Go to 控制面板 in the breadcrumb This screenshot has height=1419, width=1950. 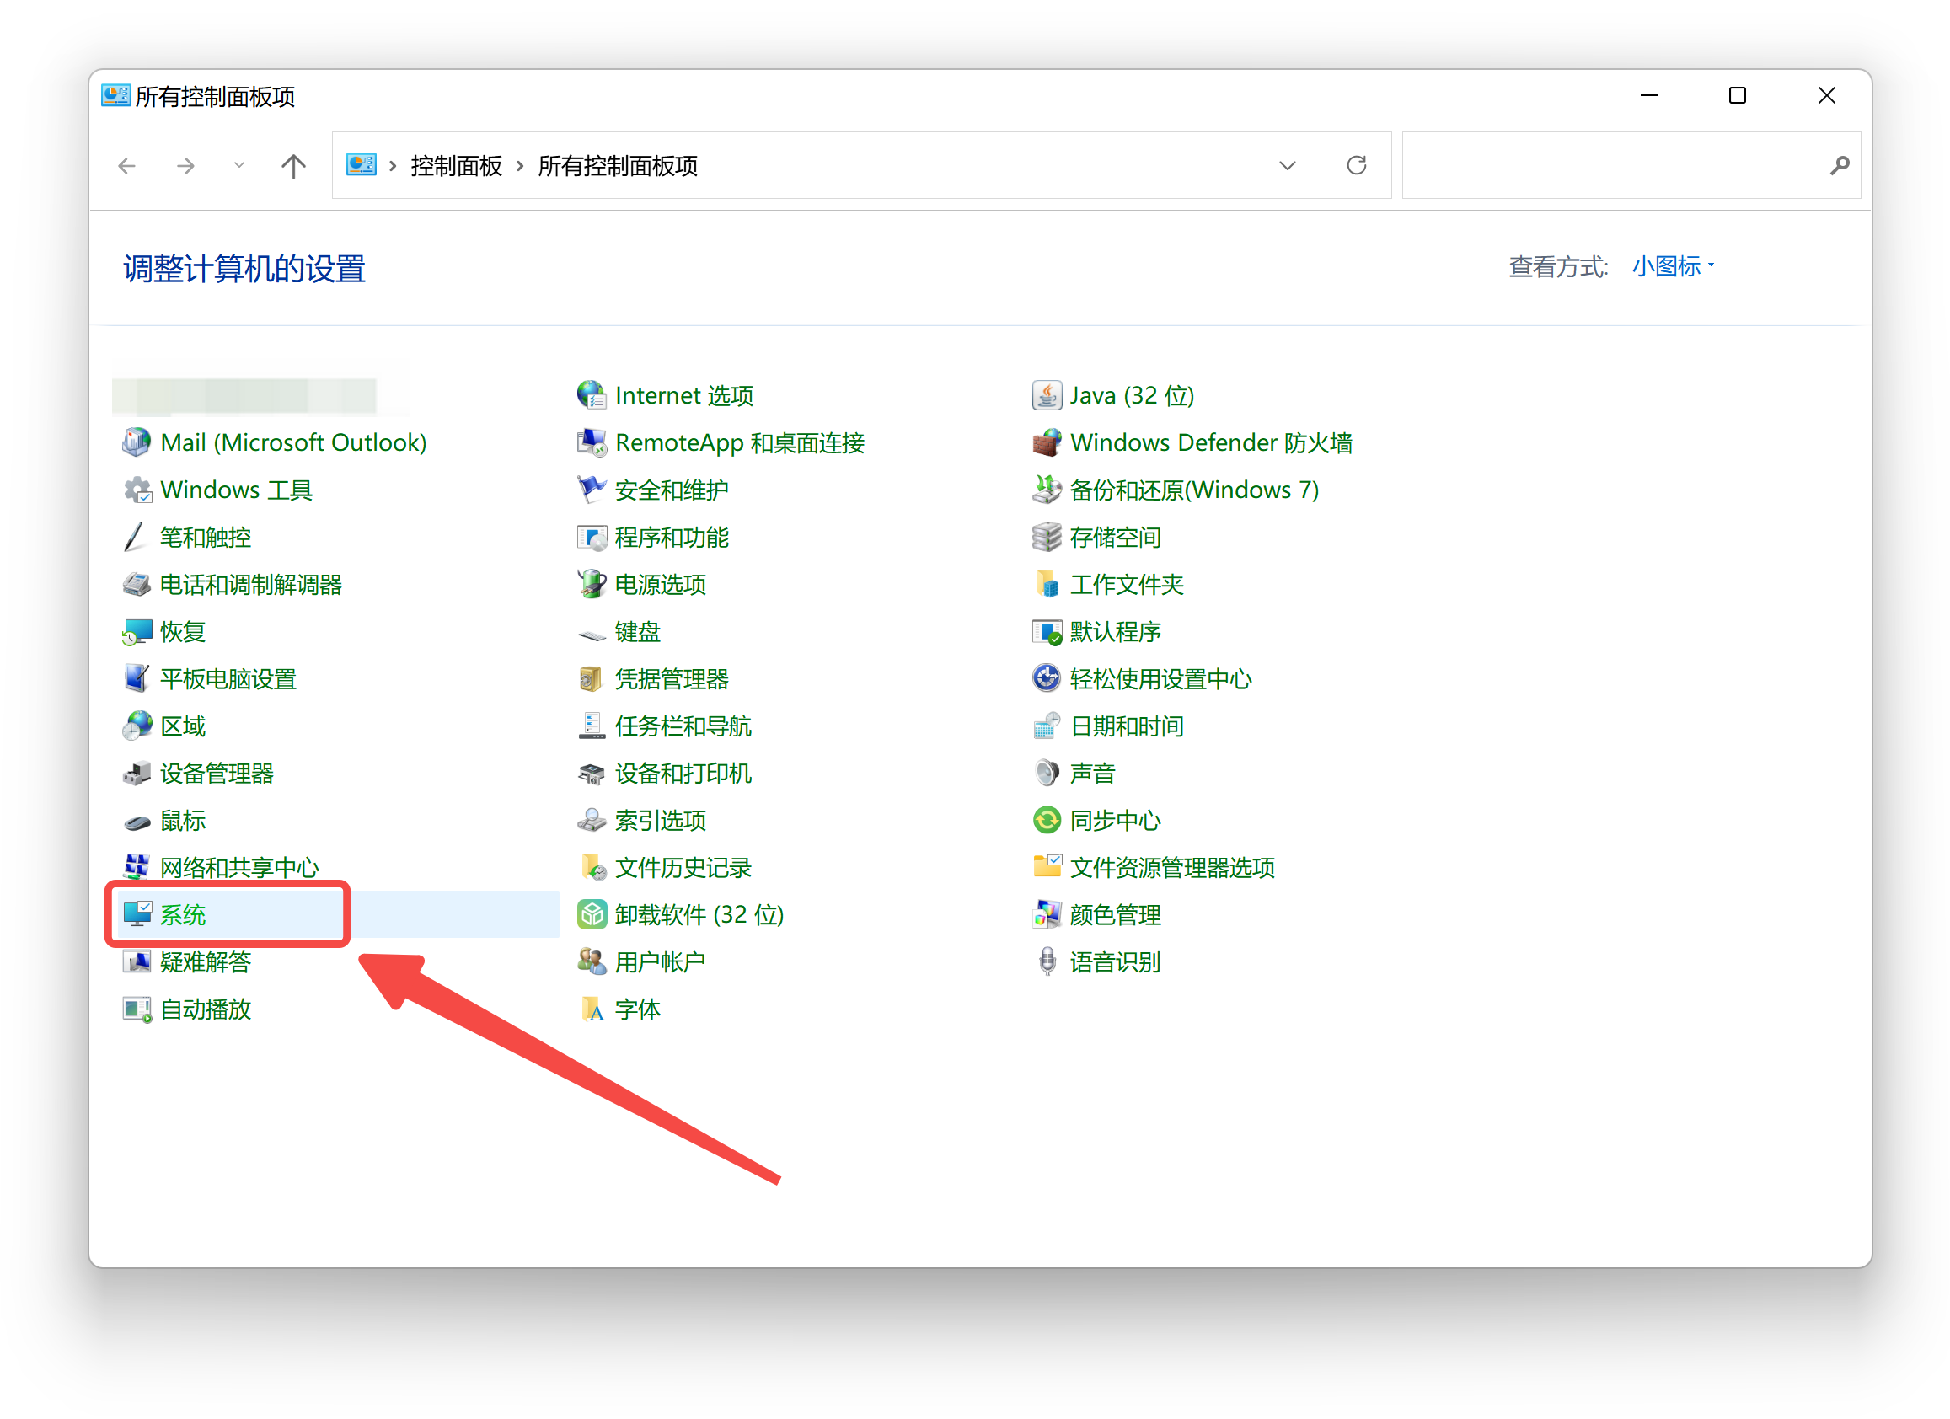pos(457,166)
